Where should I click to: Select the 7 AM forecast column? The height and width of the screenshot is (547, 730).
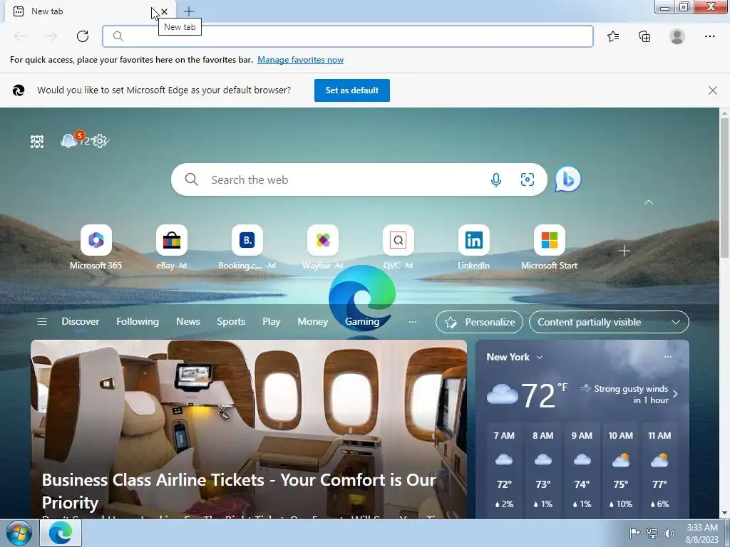(504, 469)
